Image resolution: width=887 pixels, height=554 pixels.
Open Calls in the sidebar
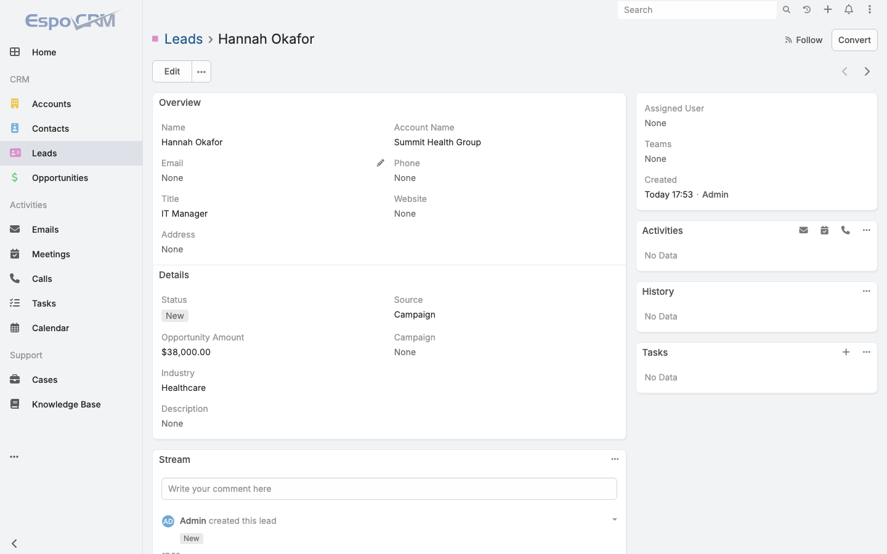[x=71, y=279]
